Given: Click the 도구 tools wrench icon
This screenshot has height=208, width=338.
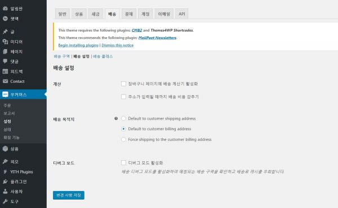Looking at the screenshot, I should (5, 201).
